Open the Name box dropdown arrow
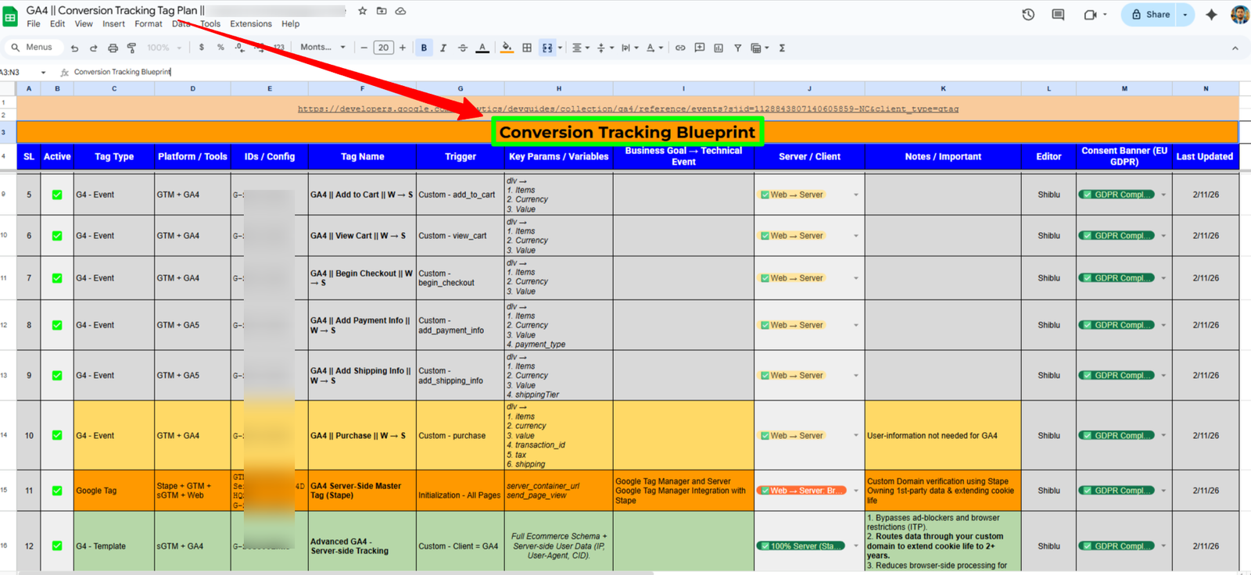The width and height of the screenshot is (1251, 575). coord(43,72)
